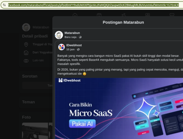Click the 'Sorotan' section heading
Viewport: 183px width, 139px height.
pyautogui.click(x=30, y=76)
